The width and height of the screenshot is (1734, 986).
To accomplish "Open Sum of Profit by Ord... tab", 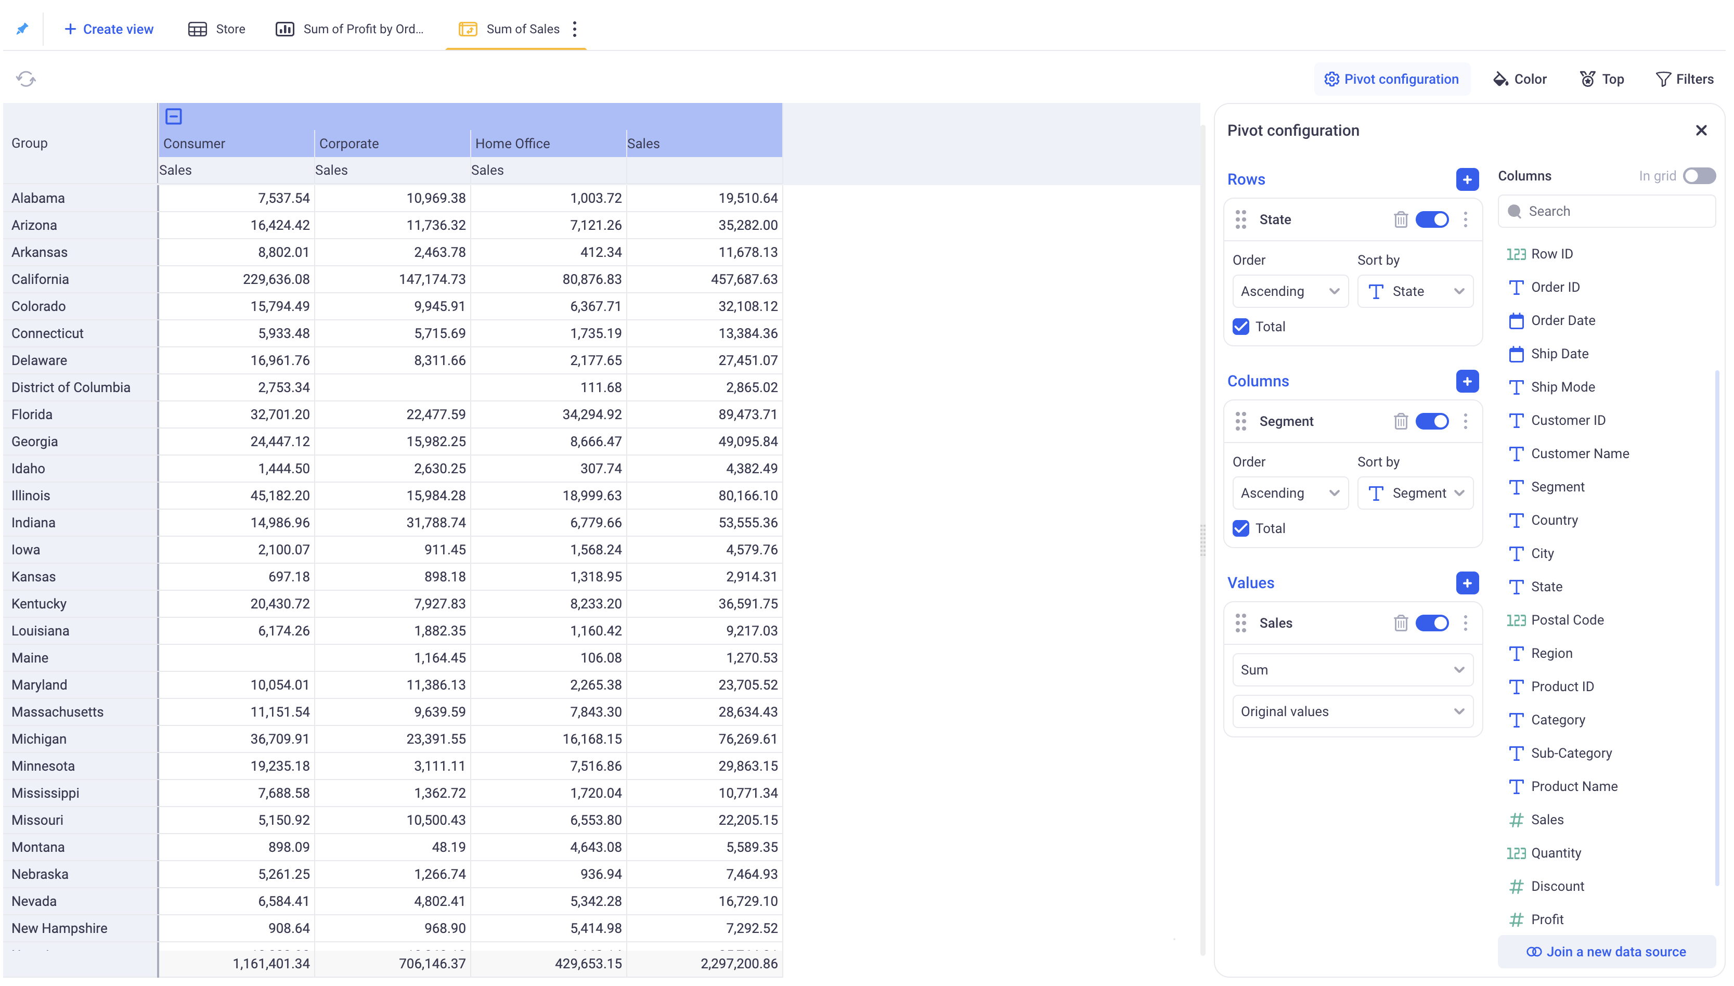I will (350, 29).
